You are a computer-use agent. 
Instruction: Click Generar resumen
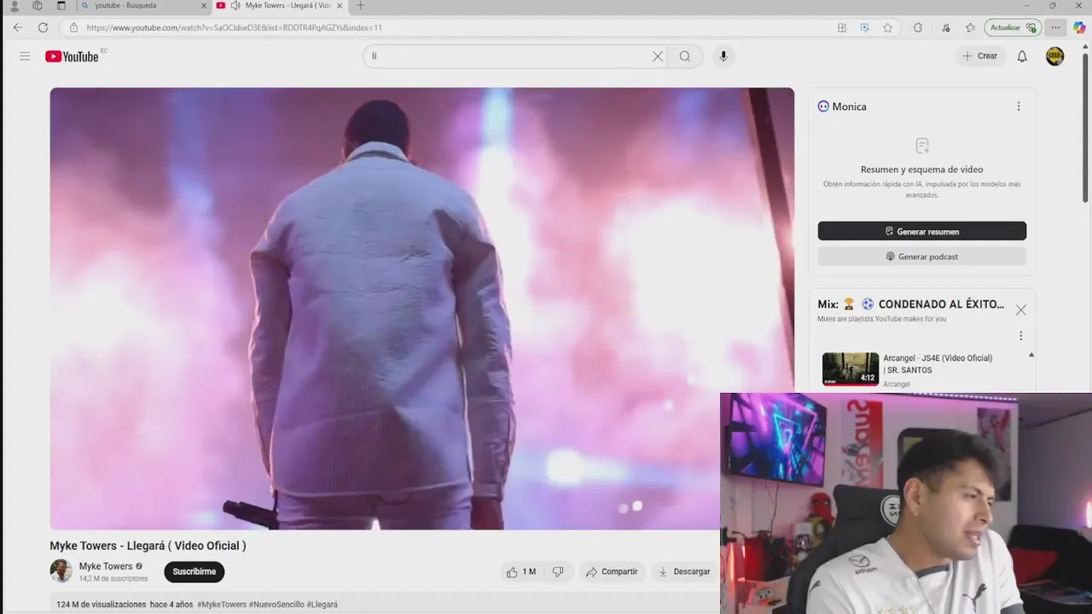point(922,231)
